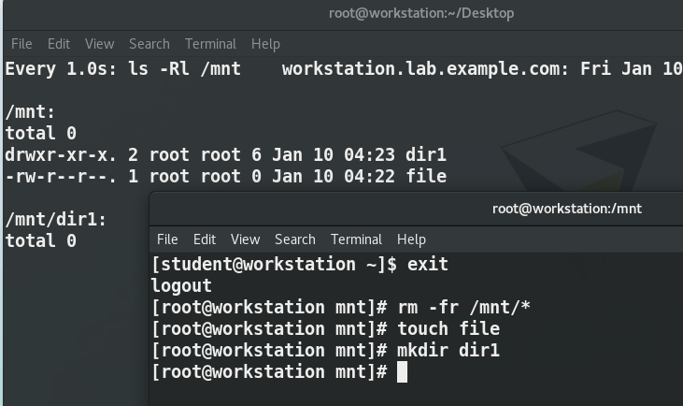Click the 'rm -fr /mnt/*' command line
Viewport: 683px width, 406px height.
pos(341,308)
